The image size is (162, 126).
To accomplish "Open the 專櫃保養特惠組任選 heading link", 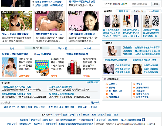I will coord(77,54).
